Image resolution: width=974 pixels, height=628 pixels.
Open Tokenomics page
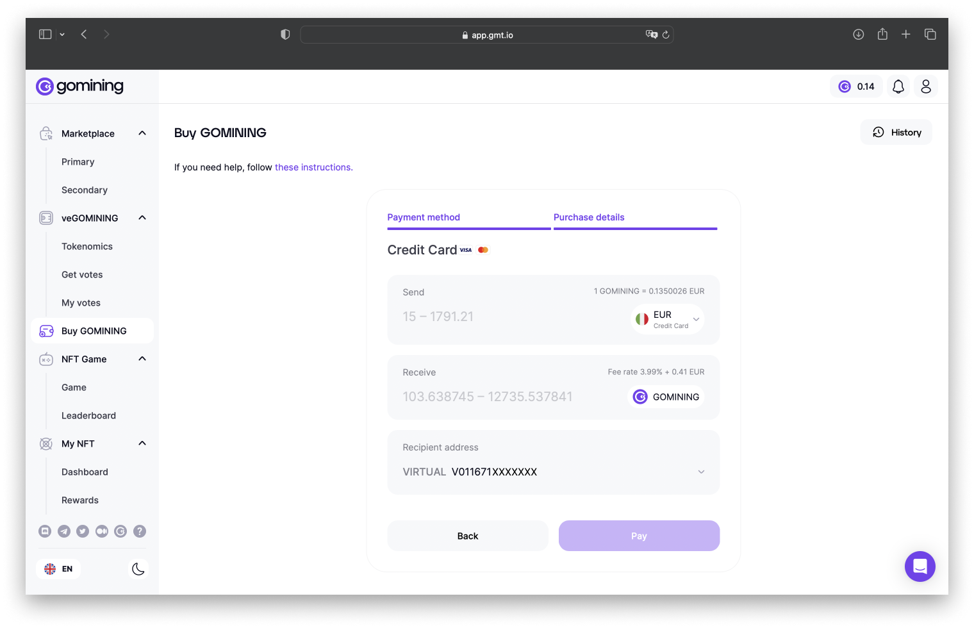pos(87,246)
